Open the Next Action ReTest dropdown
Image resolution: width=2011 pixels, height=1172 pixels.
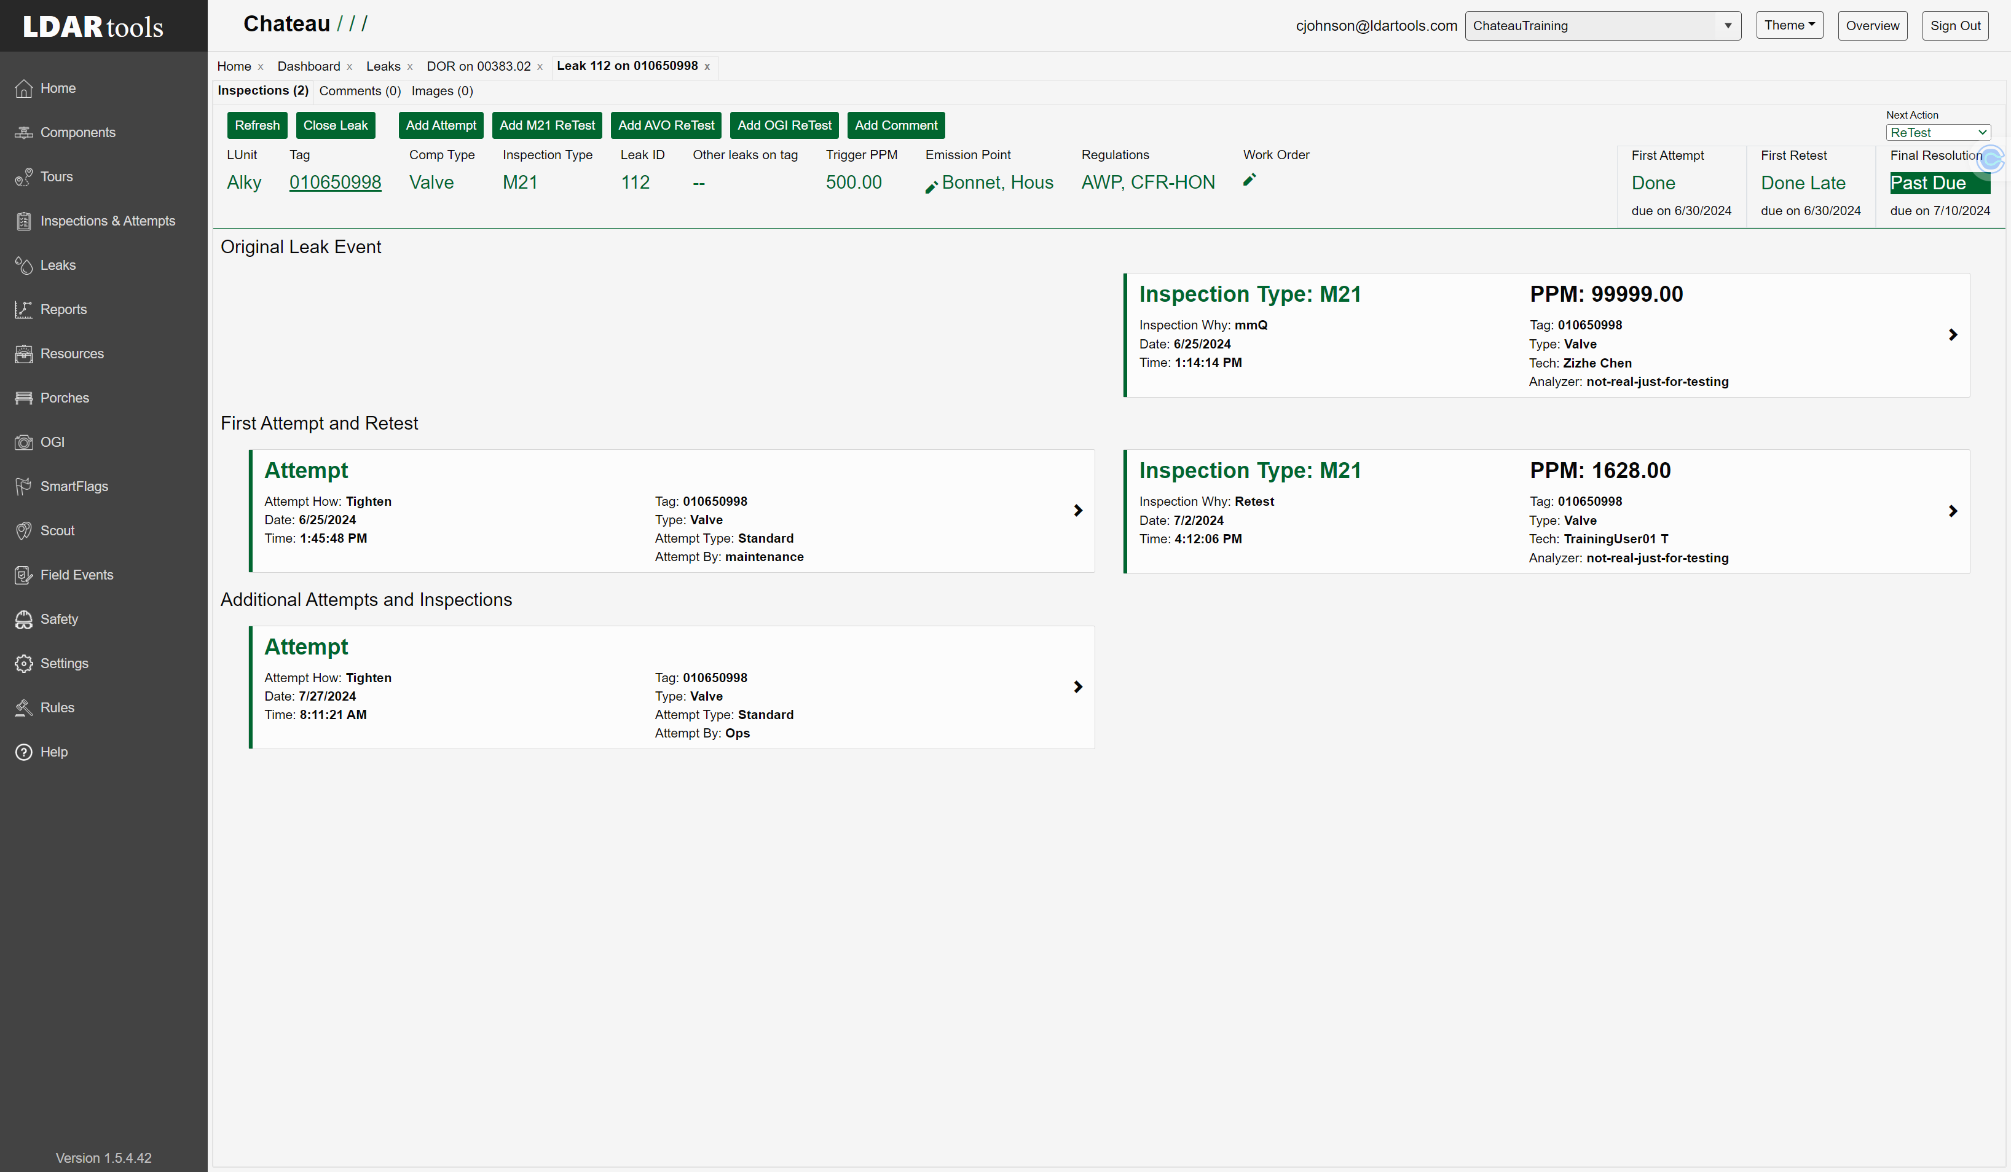(x=1938, y=132)
